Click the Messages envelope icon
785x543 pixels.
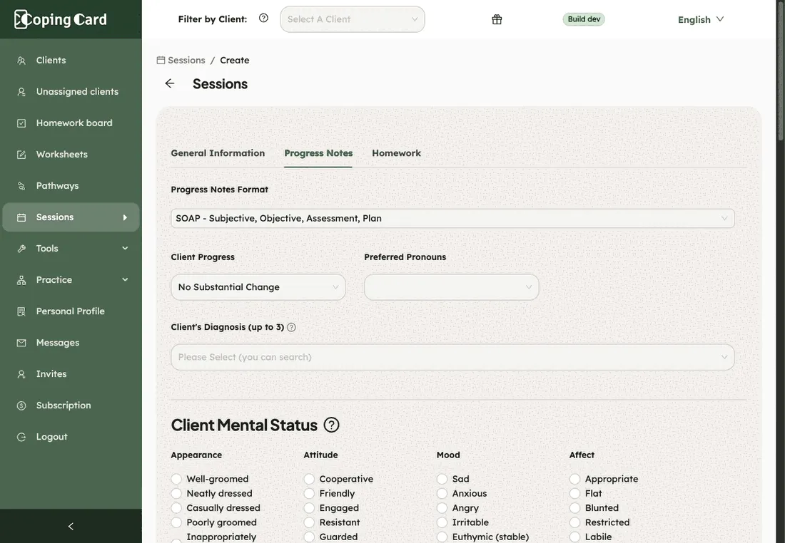pos(21,343)
